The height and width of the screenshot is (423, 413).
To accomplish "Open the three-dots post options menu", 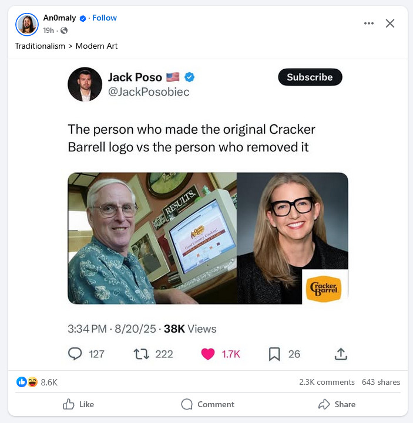I will (x=369, y=23).
